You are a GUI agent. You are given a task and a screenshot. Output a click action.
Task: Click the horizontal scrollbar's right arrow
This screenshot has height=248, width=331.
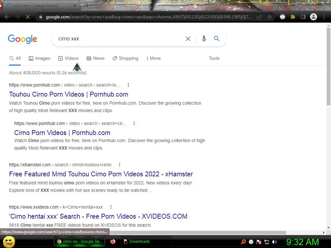click(324, 232)
